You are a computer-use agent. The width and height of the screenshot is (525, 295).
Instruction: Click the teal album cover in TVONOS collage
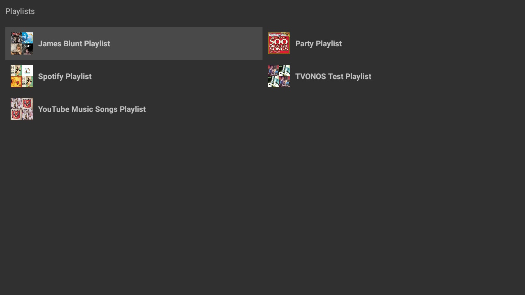coord(284,70)
